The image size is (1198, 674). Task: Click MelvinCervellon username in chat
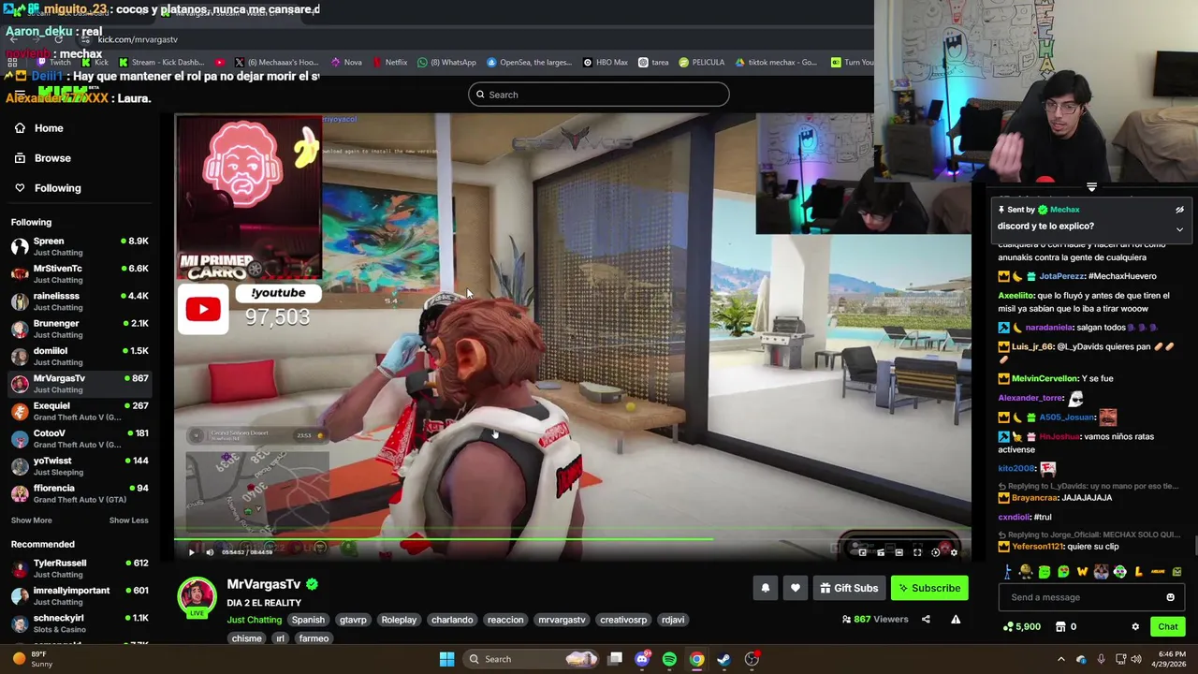tap(1045, 378)
